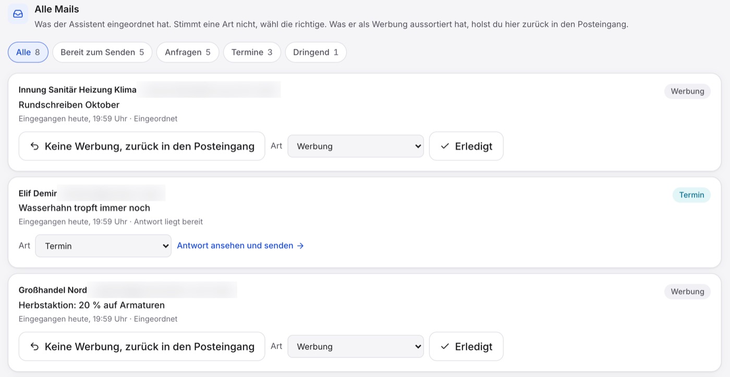Open Art dropdown for Rundschreiben Oktober
Screen dimensions: 730x377
[x=356, y=146]
